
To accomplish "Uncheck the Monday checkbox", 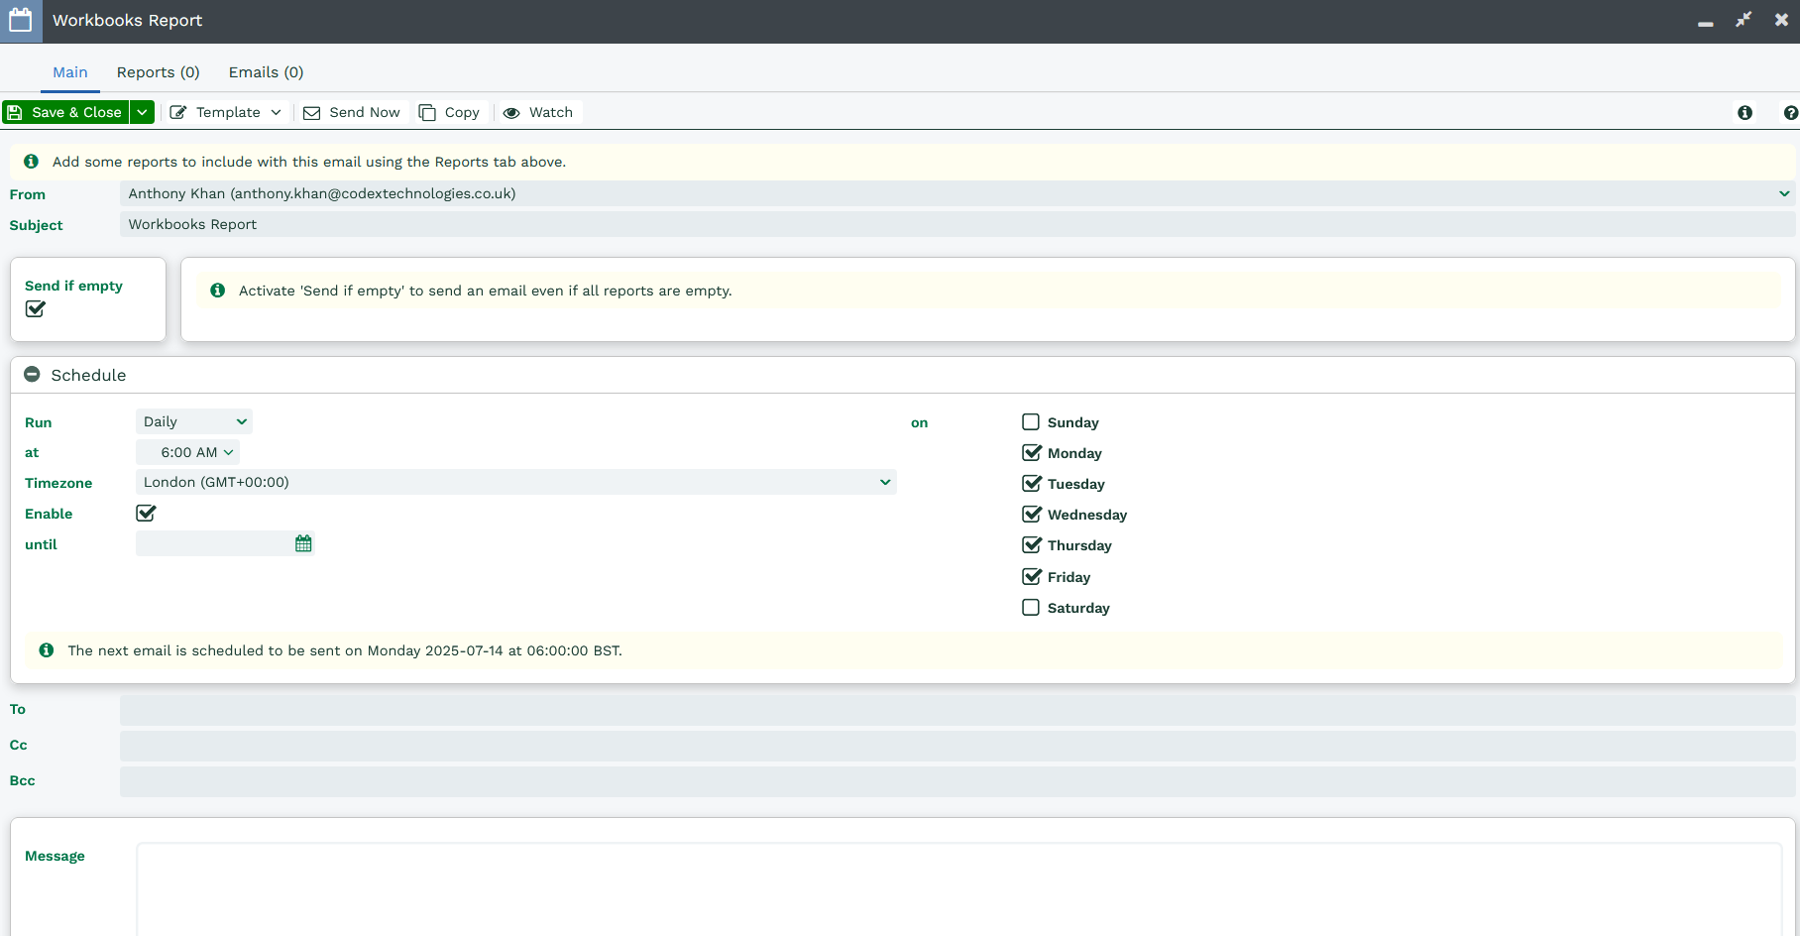I will point(1032,452).
